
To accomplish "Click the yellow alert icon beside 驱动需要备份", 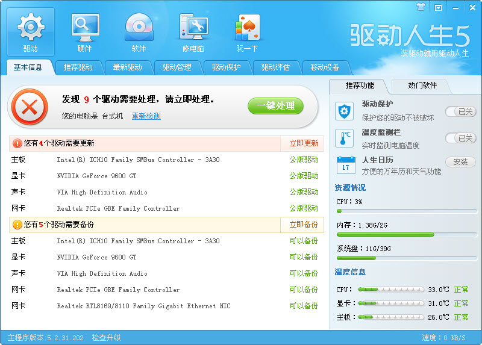I will (x=17, y=225).
